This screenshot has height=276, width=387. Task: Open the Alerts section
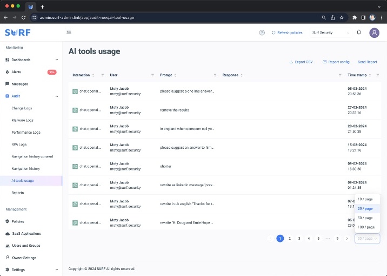16,72
